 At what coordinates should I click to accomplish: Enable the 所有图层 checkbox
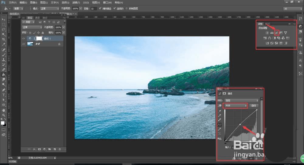click(126, 9)
